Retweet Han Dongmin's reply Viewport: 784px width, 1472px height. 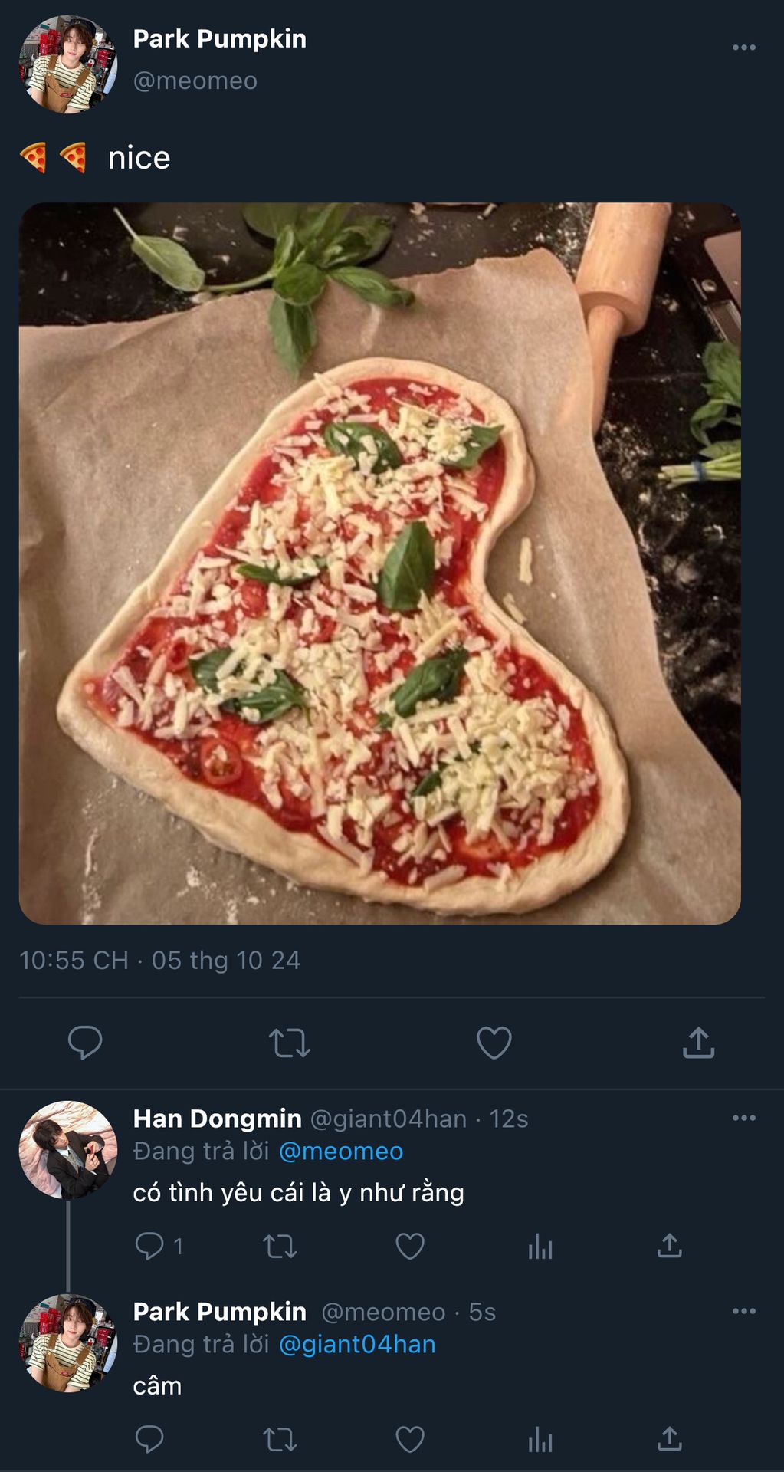click(280, 1246)
